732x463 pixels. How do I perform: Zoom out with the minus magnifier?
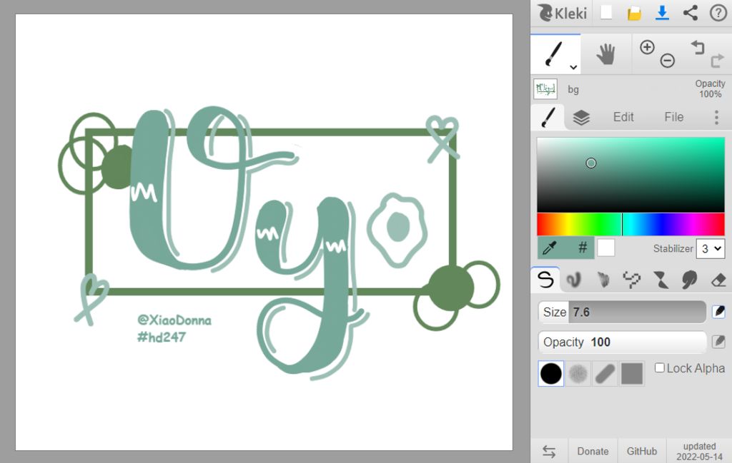tap(668, 60)
